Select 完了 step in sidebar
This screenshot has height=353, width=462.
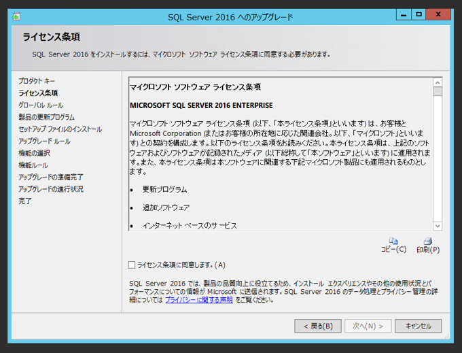coord(24,201)
